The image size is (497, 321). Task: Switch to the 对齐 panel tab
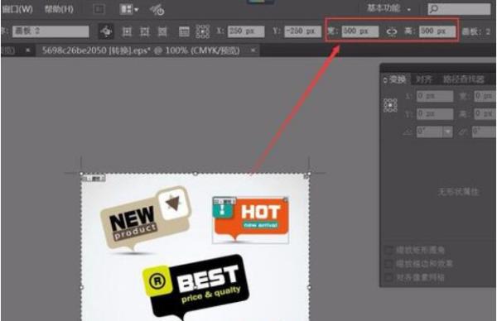[x=423, y=79]
